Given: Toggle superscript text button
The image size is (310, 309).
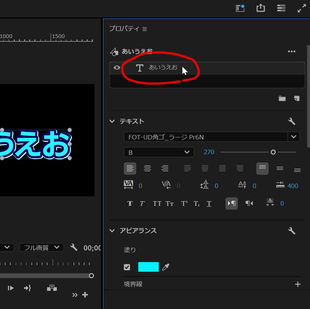Looking at the screenshot, I should 184,203.
